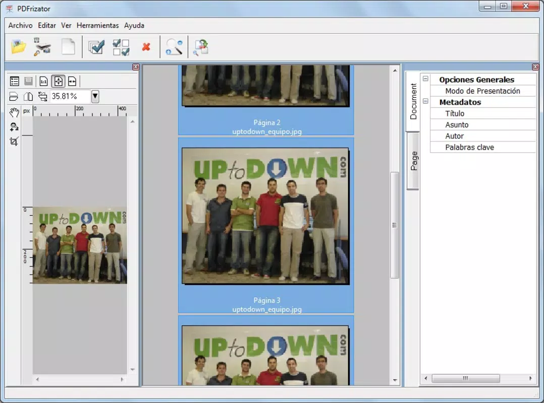The width and height of the screenshot is (544, 403).
Task: Toggle fit-to-page view icon
Action: pos(59,82)
